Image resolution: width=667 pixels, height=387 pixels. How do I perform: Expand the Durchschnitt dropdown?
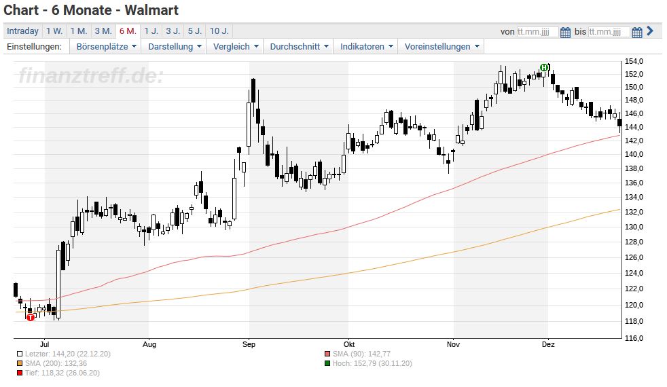click(299, 47)
